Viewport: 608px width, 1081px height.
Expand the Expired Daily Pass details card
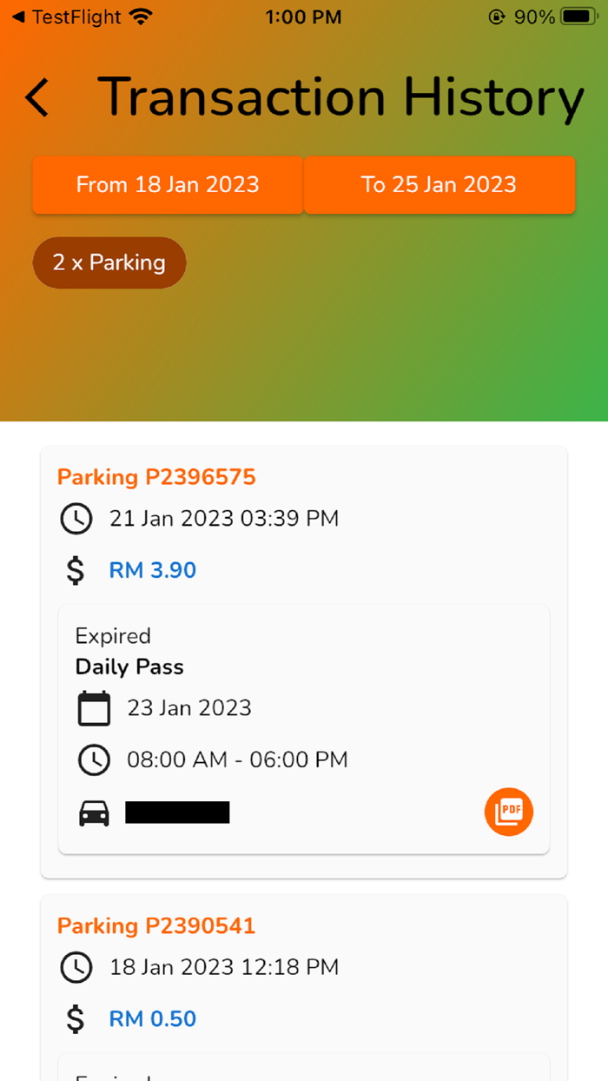click(x=303, y=730)
